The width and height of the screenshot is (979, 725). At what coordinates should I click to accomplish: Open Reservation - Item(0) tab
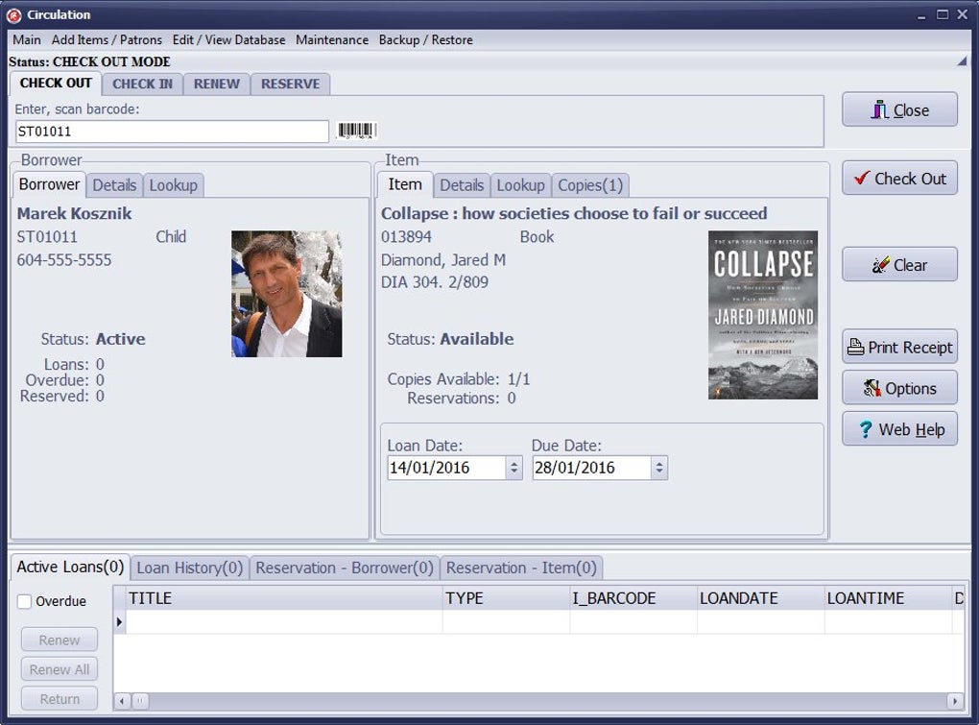(521, 568)
